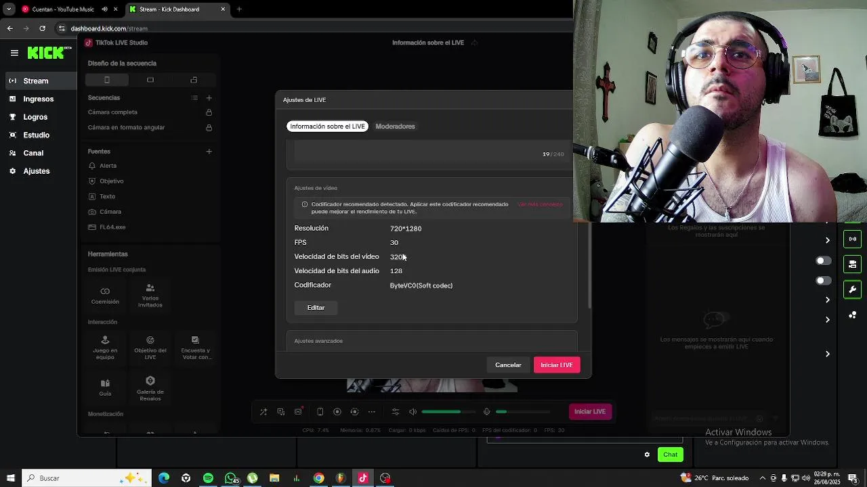This screenshot has width=867, height=487.
Task: Open the Coemisión tool
Action: point(105,296)
